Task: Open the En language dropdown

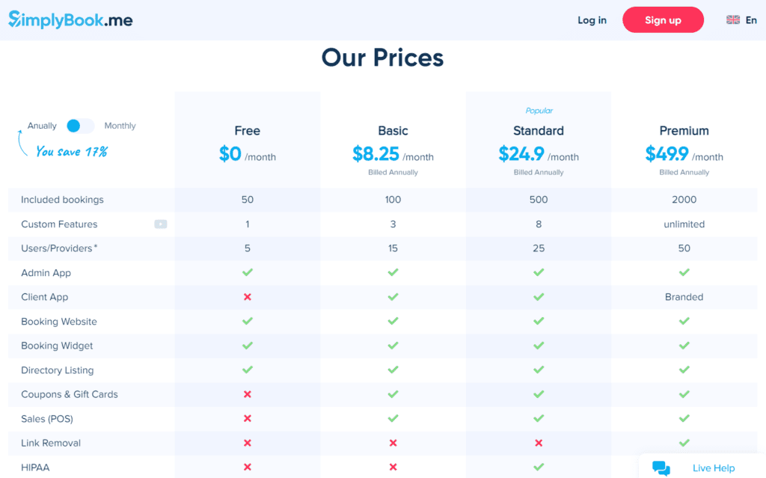Action: point(751,20)
